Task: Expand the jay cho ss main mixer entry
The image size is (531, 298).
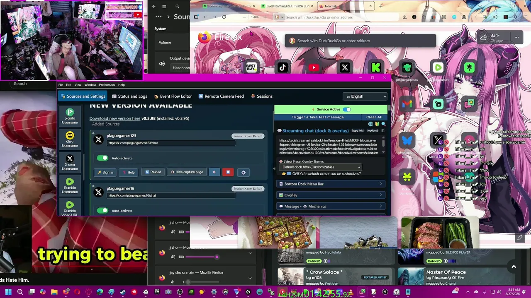Action: [250, 278]
